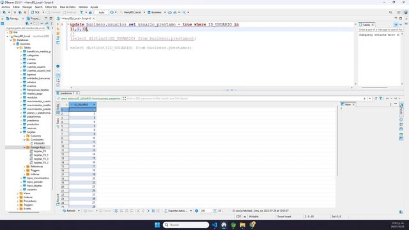The width and height of the screenshot is (409, 230).
Task: Collapse the tarjetas table node
Action: coord(21,132)
